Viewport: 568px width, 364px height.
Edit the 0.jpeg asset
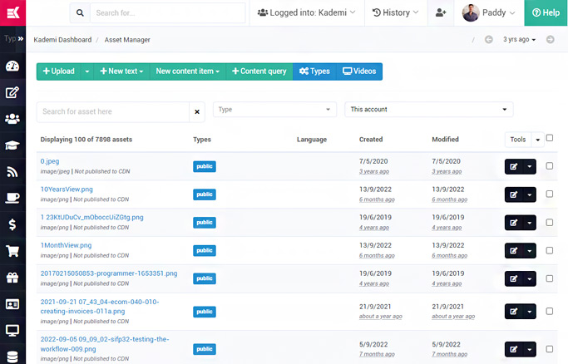coord(514,167)
